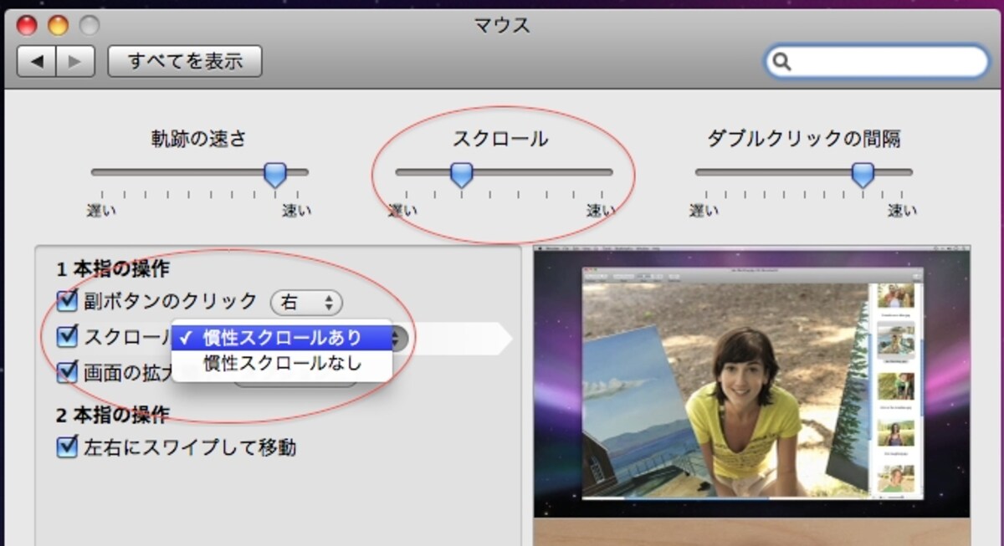This screenshot has height=546, width=1004.
Task: Toggle 左右にスワイプして移動 checkbox
Action: (67, 446)
